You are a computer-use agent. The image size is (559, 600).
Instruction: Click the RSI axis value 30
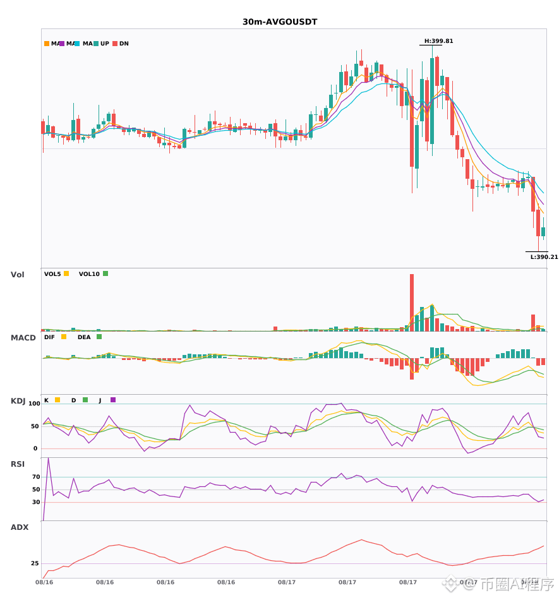(36, 502)
